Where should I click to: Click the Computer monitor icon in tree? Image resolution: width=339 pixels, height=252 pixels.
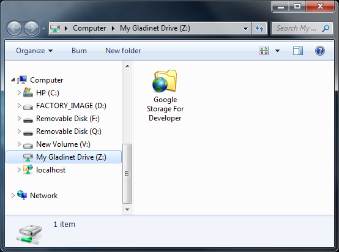[22, 80]
